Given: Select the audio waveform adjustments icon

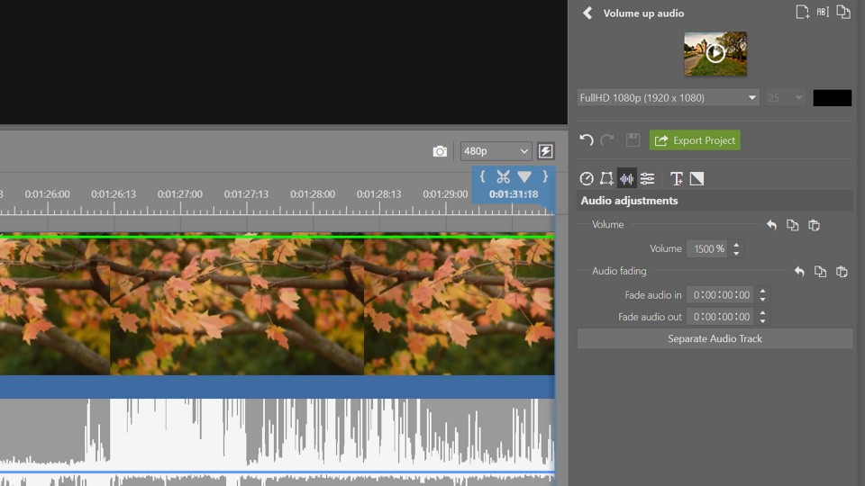Looking at the screenshot, I should coord(626,179).
